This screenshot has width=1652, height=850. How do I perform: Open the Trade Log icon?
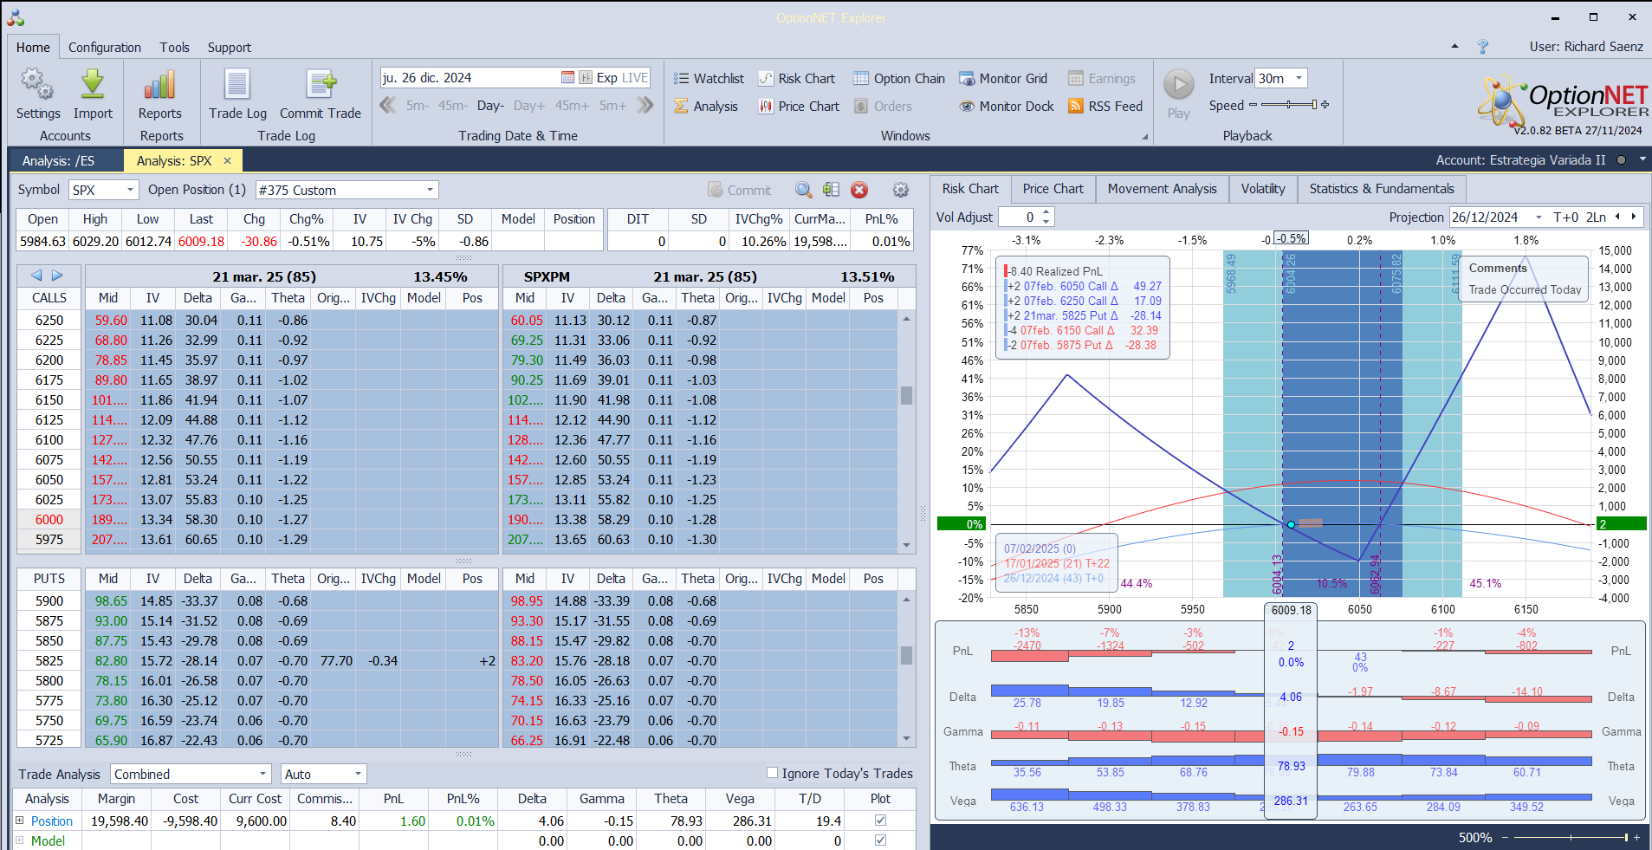[x=237, y=85]
